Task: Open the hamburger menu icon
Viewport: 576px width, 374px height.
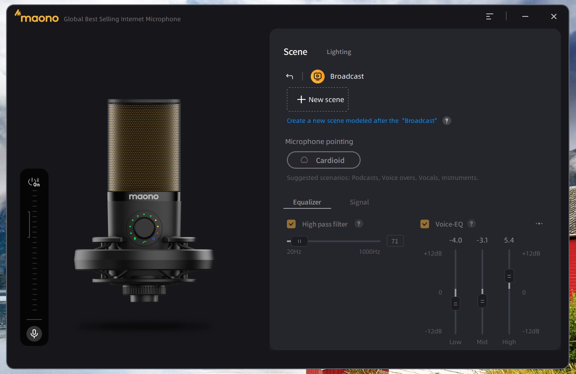Action: tap(489, 16)
